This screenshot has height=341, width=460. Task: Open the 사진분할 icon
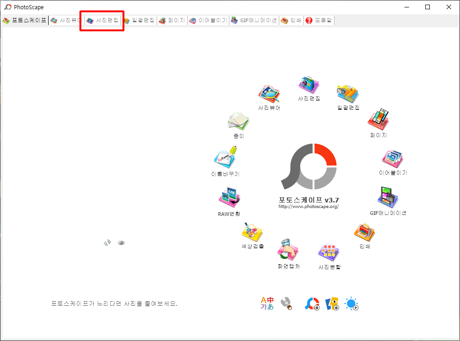tap(329, 253)
